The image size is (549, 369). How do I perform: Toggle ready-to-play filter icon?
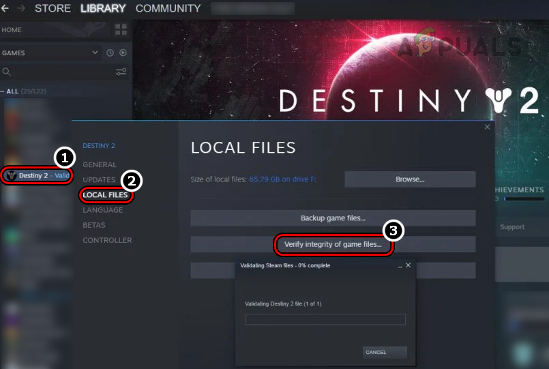pyautogui.click(x=123, y=53)
